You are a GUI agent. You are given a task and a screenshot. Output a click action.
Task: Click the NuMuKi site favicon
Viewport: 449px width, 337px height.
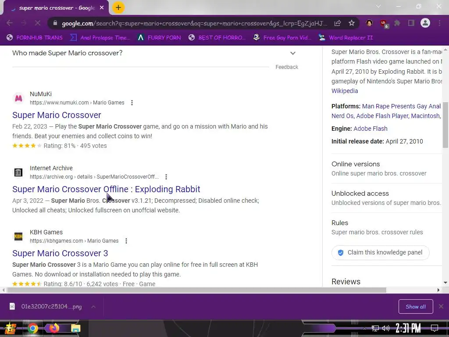click(x=18, y=98)
